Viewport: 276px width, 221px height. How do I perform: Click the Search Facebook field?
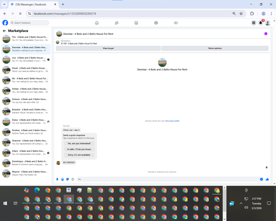[29, 23]
